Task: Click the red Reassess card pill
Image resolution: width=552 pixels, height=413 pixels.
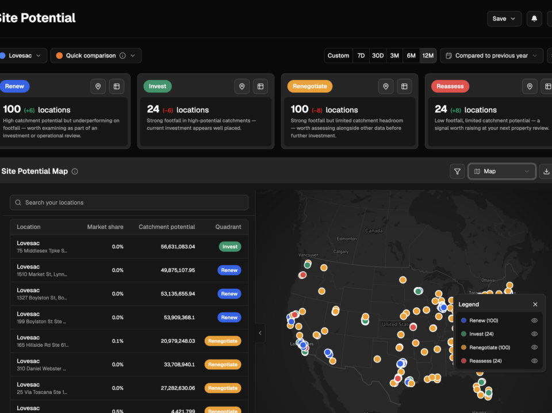Action: tap(450, 86)
